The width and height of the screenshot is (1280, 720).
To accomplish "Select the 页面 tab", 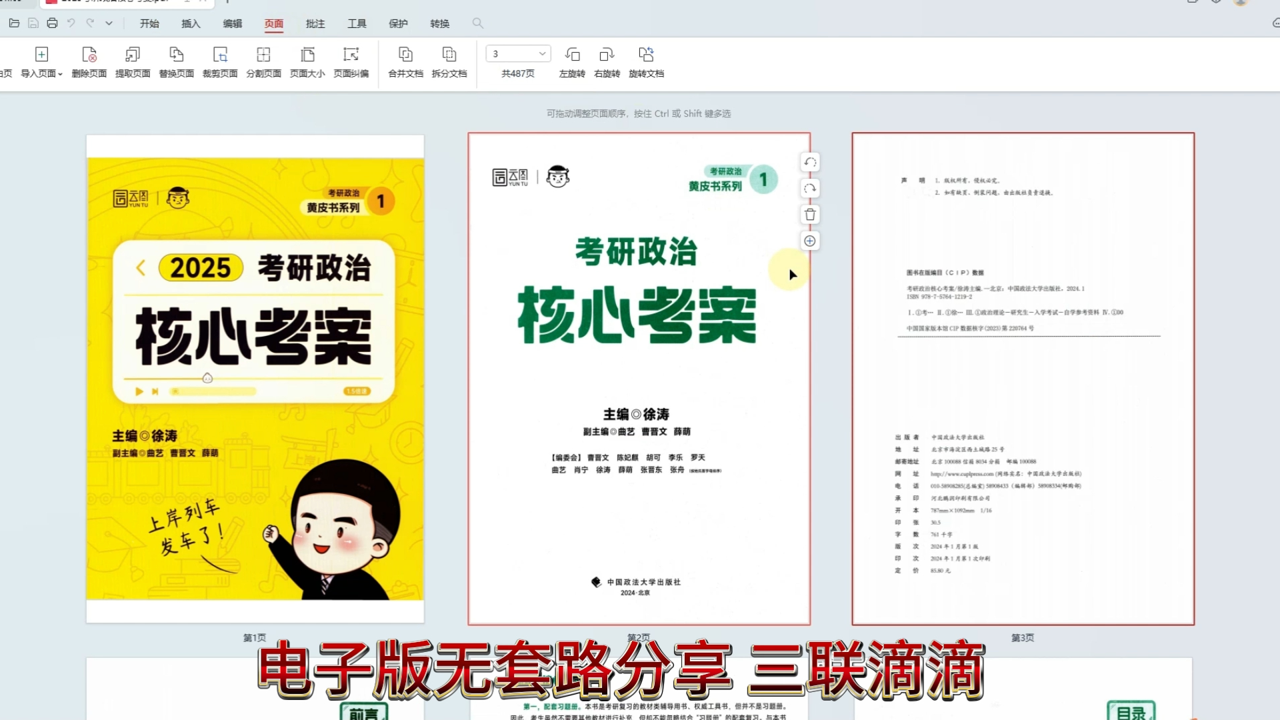I will pyautogui.click(x=273, y=23).
